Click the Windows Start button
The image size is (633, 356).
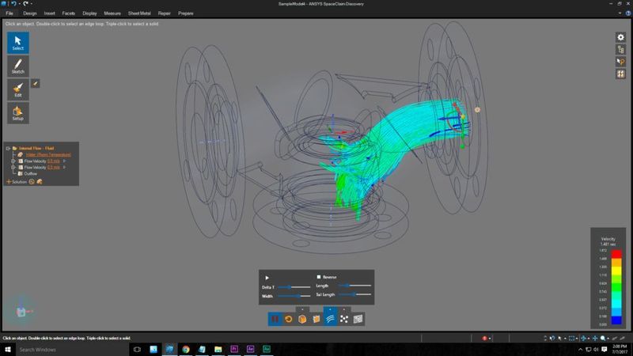click(7, 350)
